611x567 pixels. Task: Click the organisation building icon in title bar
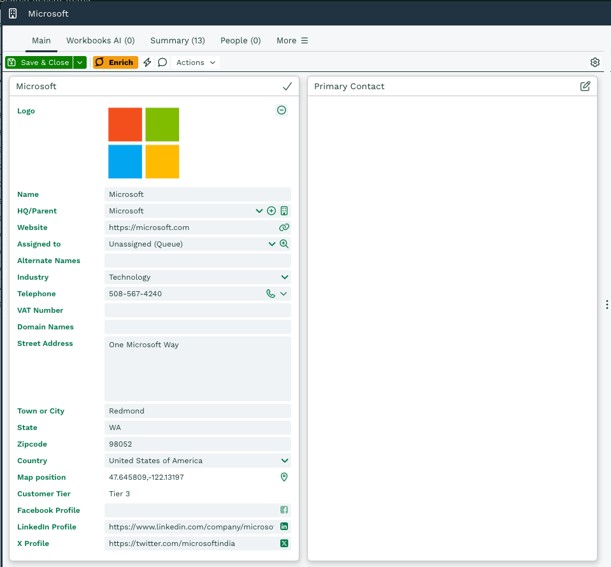(x=13, y=13)
